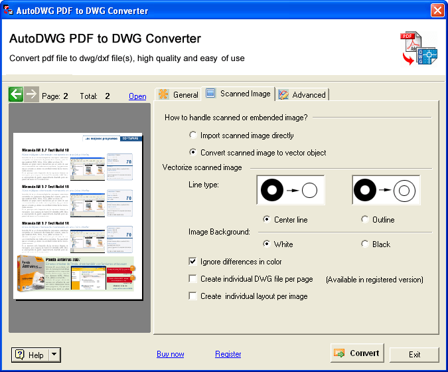Select Import scanned image directly

point(193,136)
